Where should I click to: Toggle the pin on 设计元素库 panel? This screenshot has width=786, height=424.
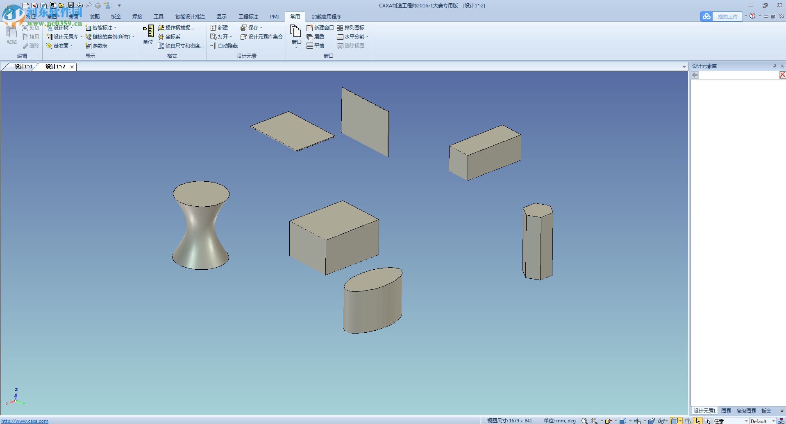775,66
